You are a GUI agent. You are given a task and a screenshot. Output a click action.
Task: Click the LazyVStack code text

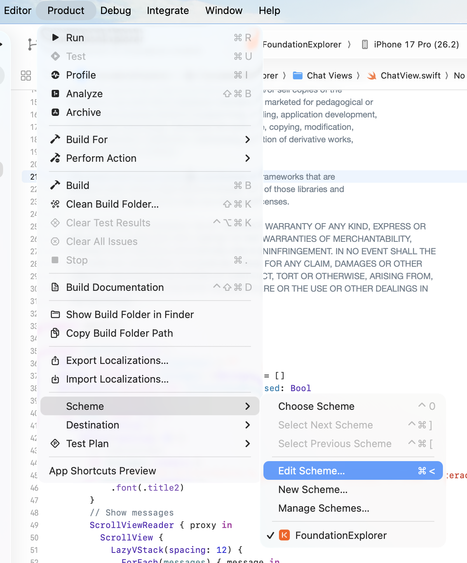(x=137, y=550)
